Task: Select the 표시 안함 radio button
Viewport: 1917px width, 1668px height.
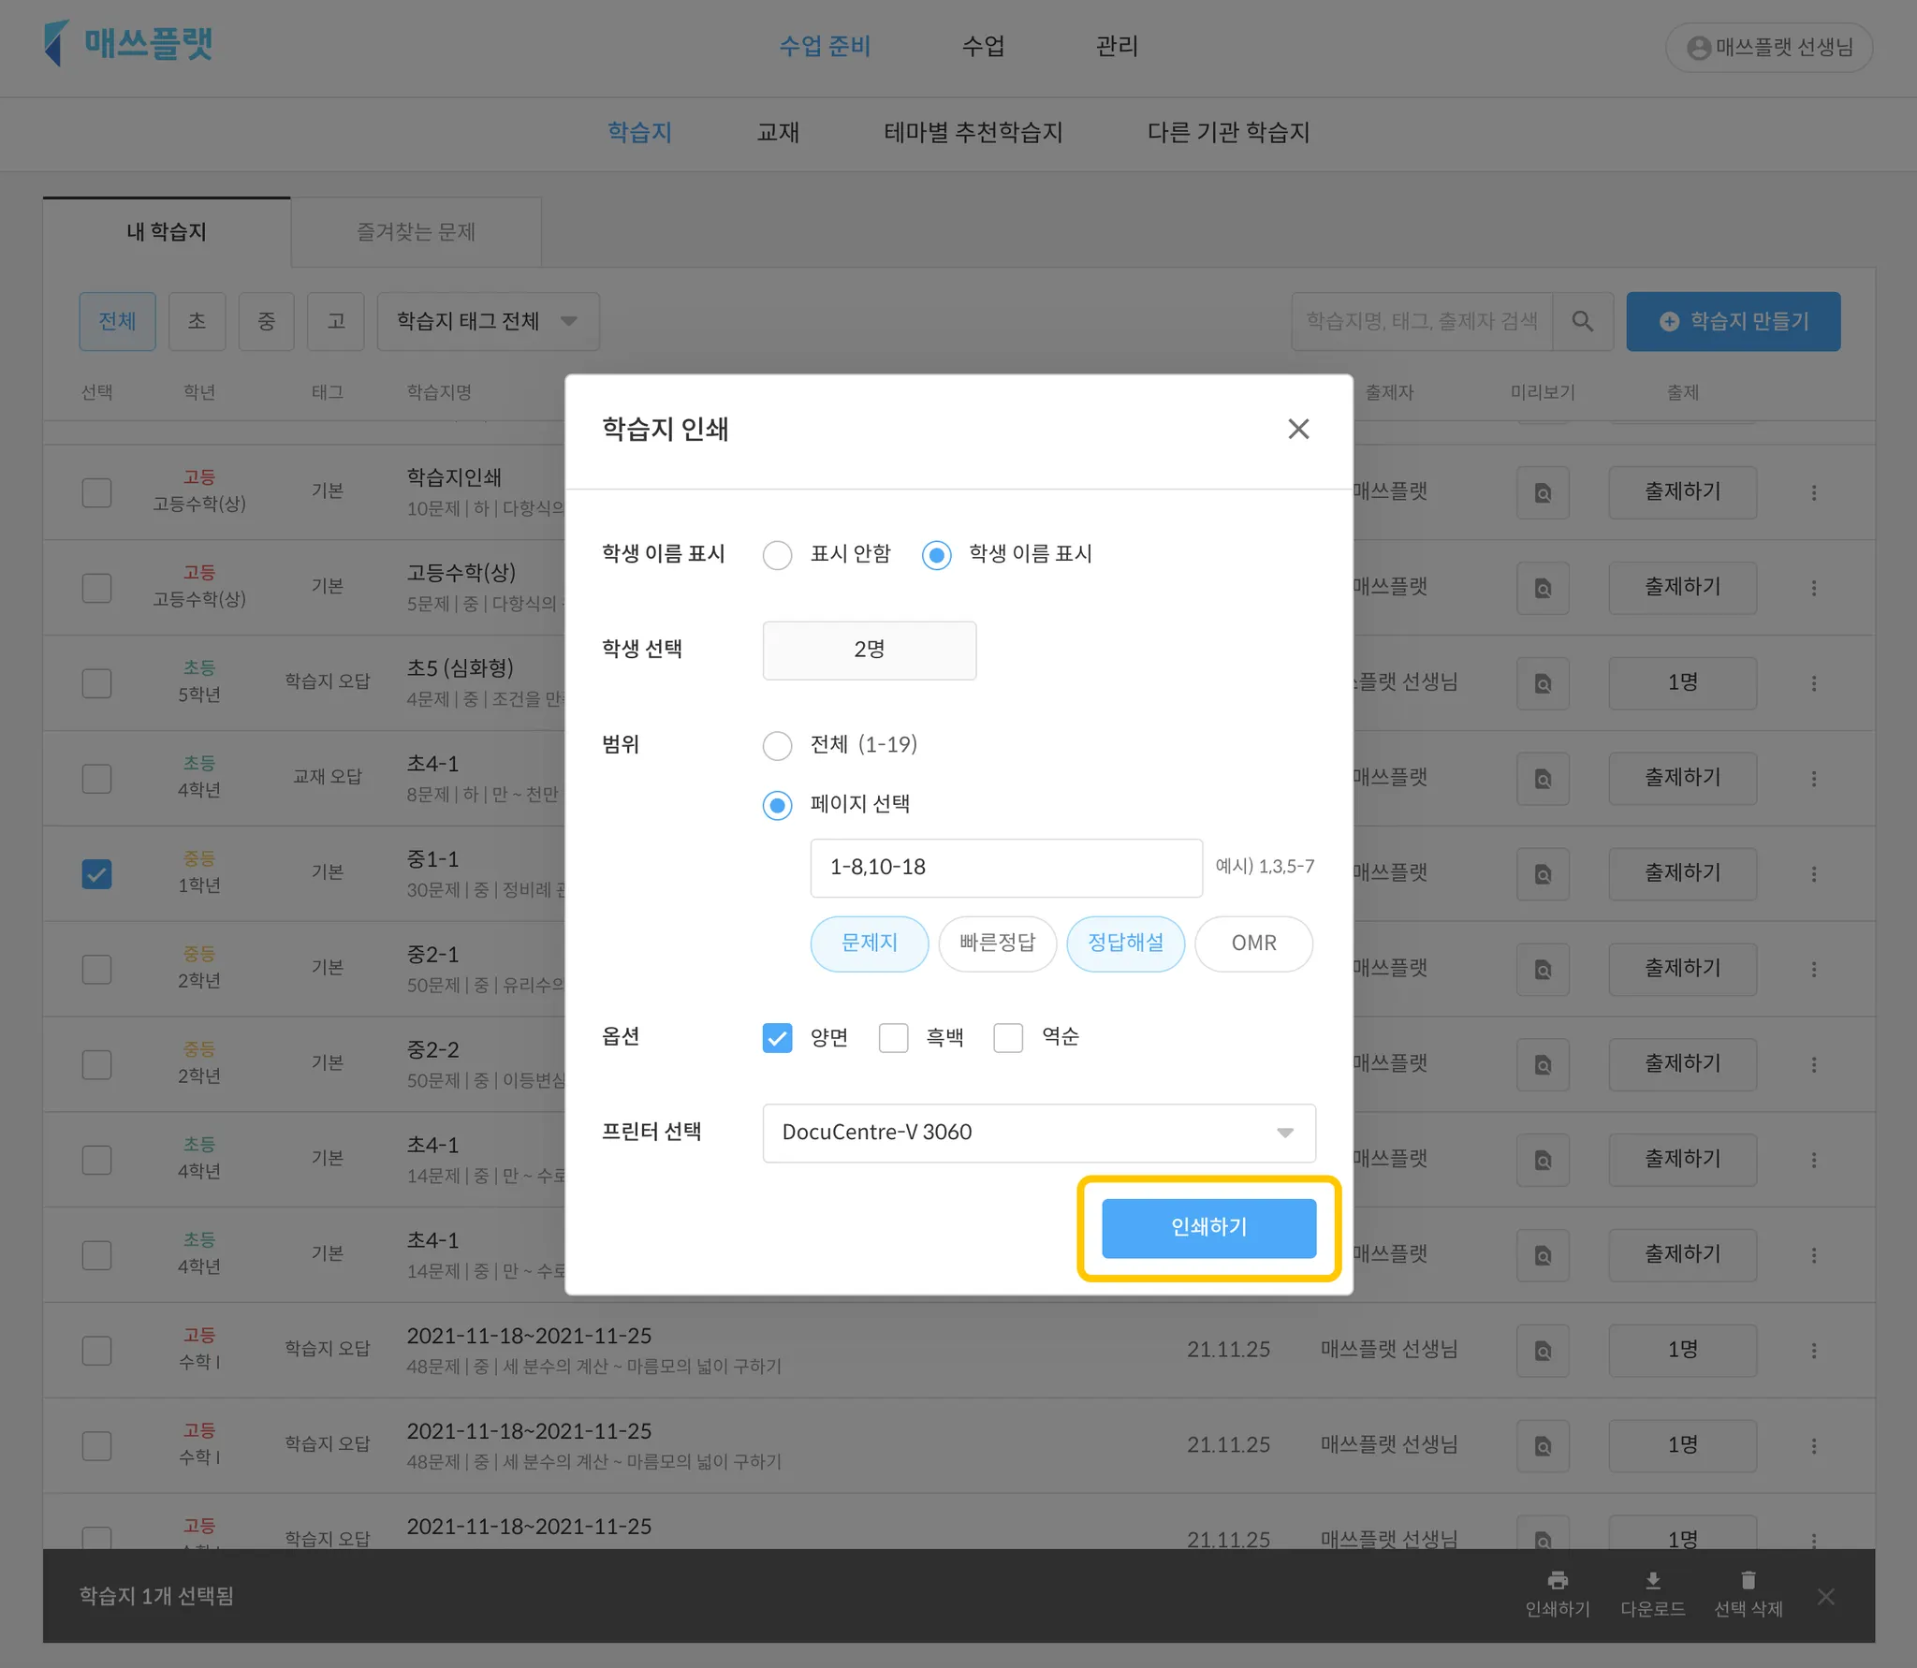Action: tap(777, 555)
